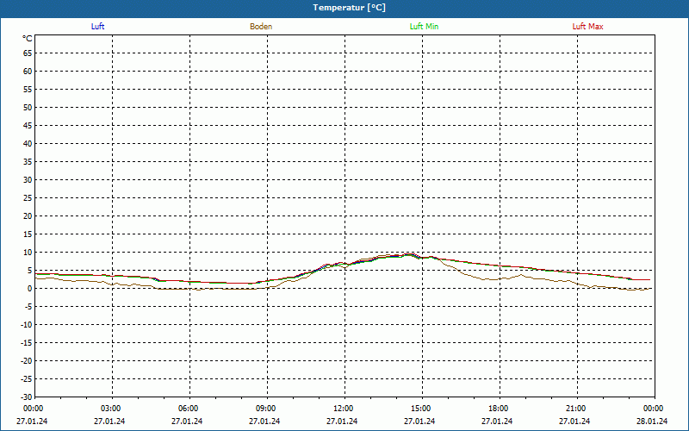The image size is (689, 431).
Task: Click the 0 value on the y-axis
Action: pos(30,289)
